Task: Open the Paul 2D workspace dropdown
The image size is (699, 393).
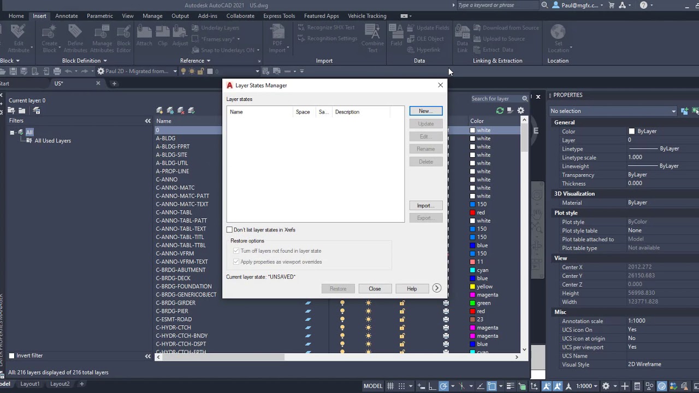Action: (175, 71)
